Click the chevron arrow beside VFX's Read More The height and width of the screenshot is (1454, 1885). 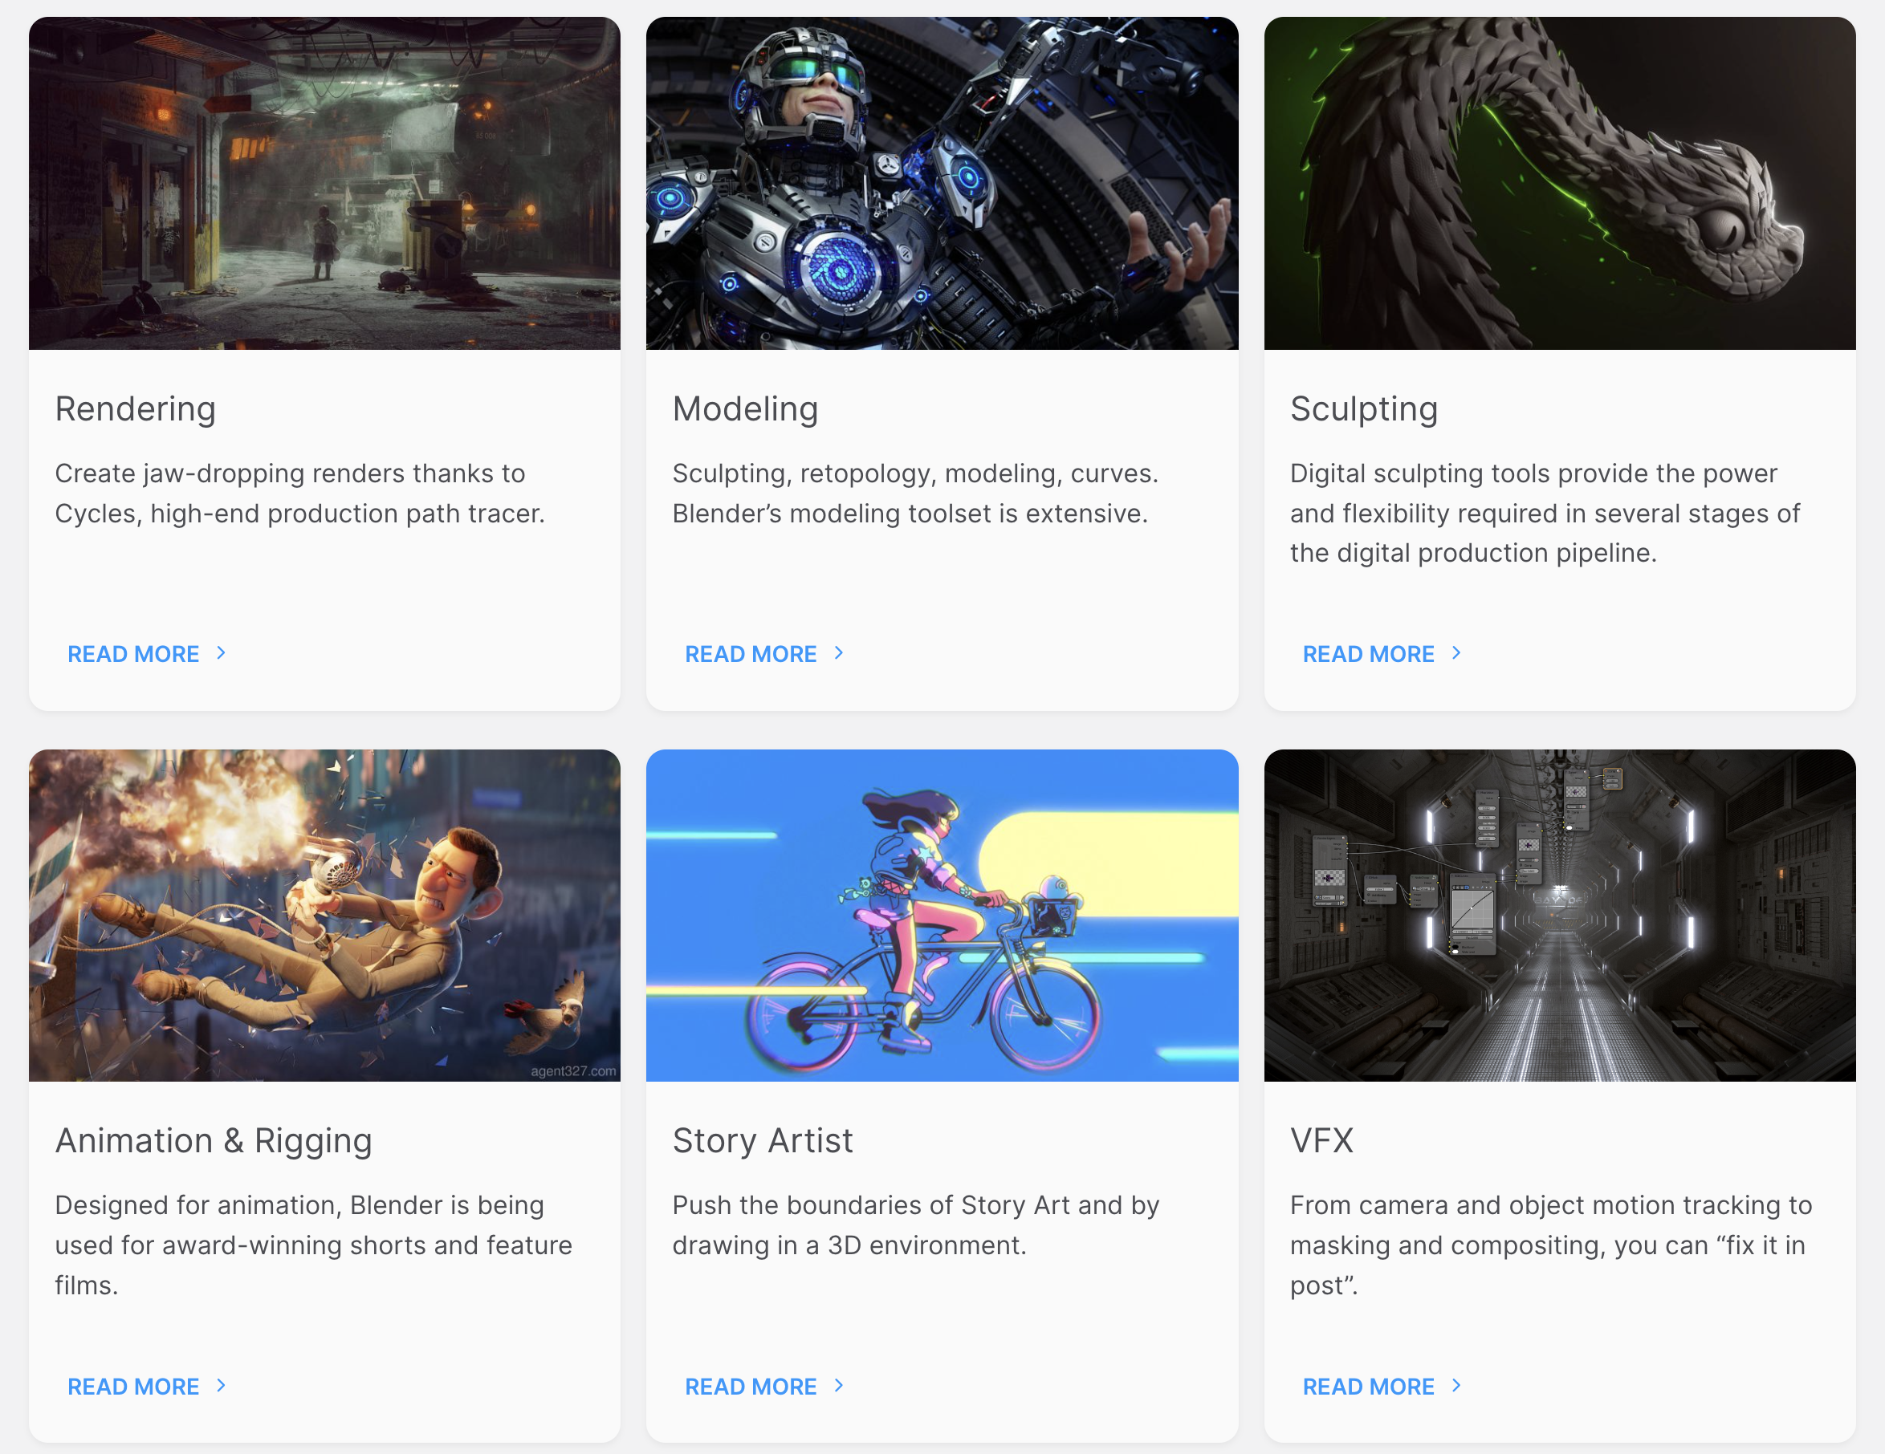[x=1456, y=1385]
